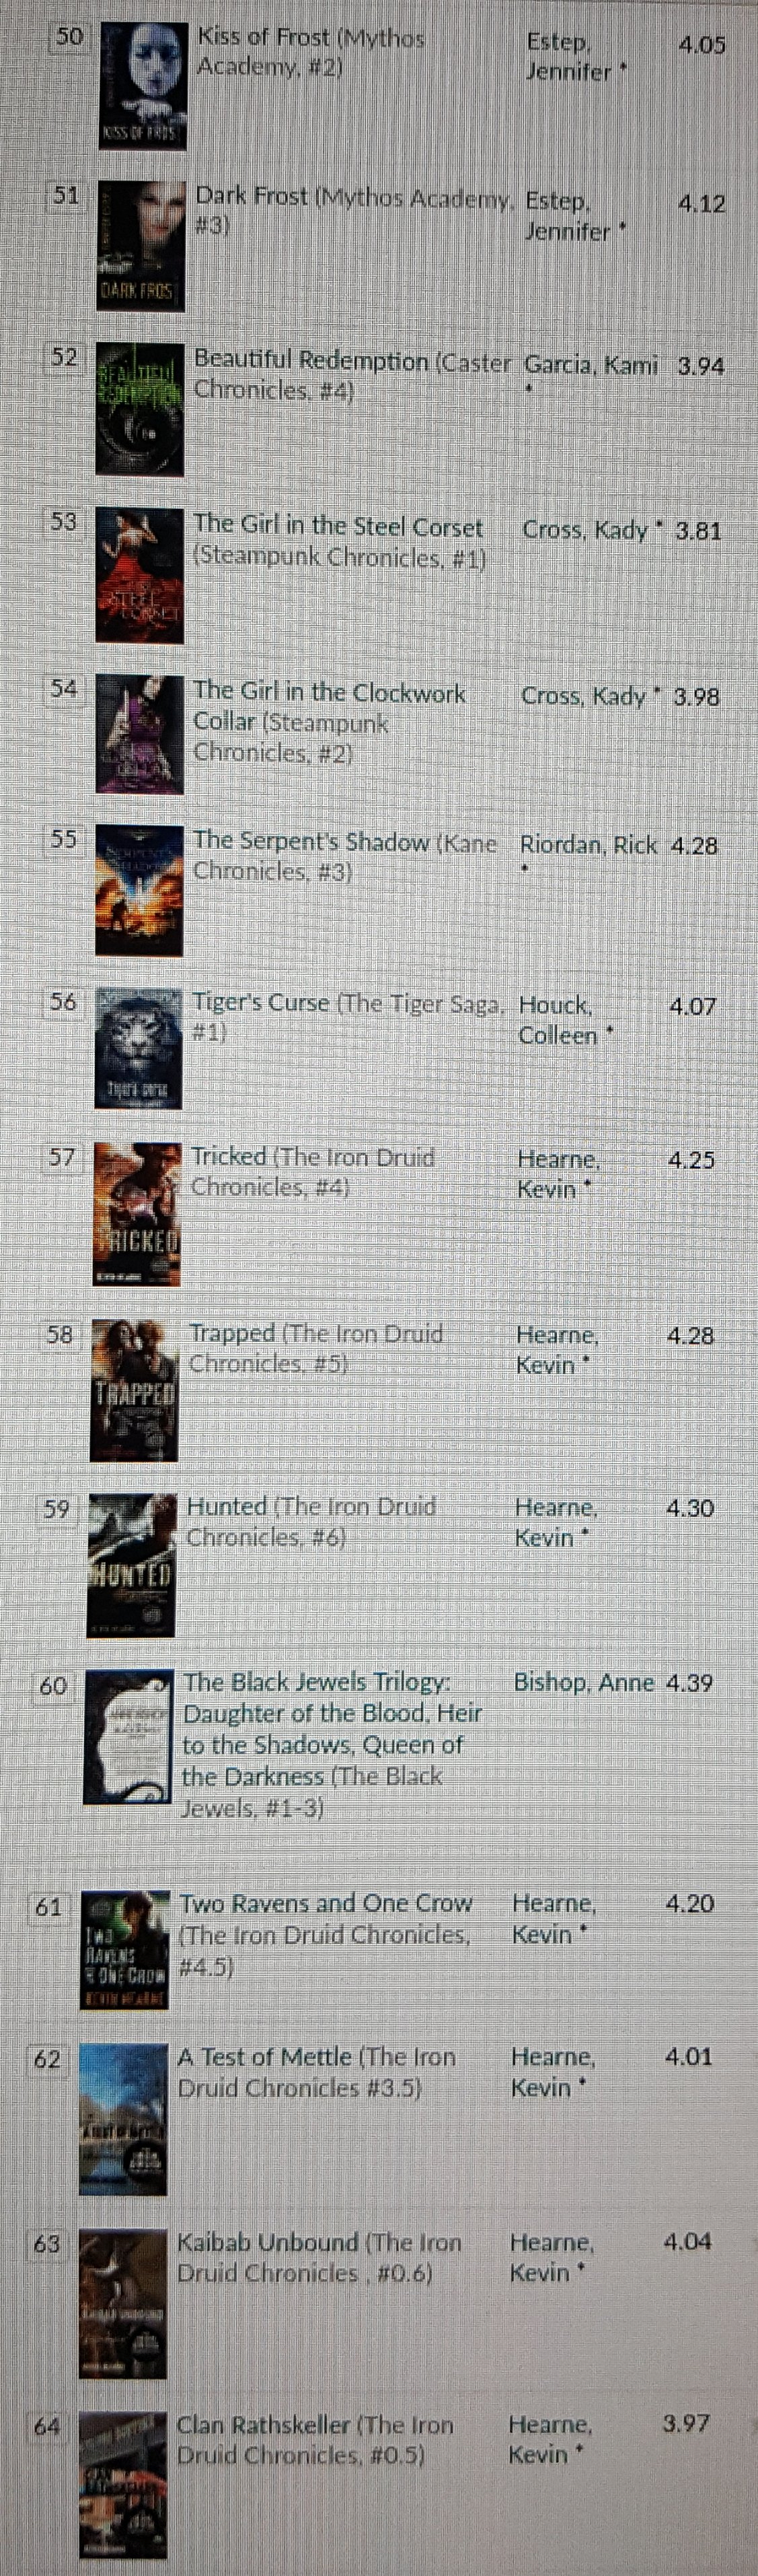The height and width of the screenshot is (2576, 758).
Task: Open the Two Ravens and One Crow cover
Action: point(125,1950)
